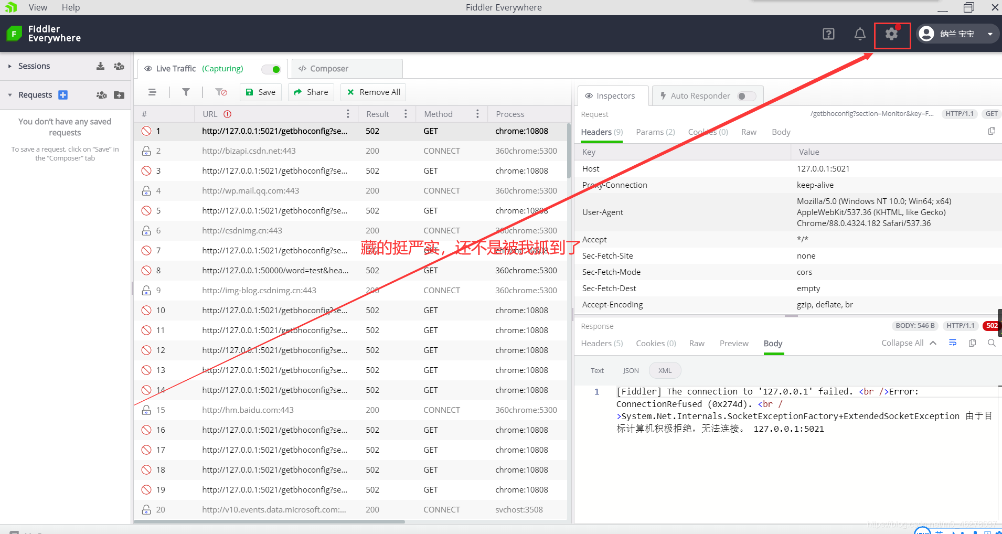Open response Raw tab

click(697, 344)
